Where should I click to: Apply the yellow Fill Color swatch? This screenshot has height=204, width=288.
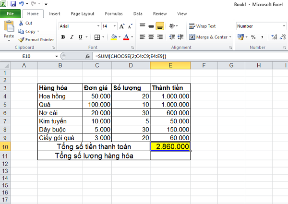pyautogui.click(x=114, y=37)
